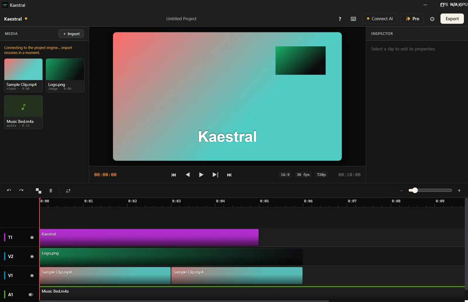Click the 00:00:00 current timecode
The height and width of the screenshot is (302, 468).
105,175
